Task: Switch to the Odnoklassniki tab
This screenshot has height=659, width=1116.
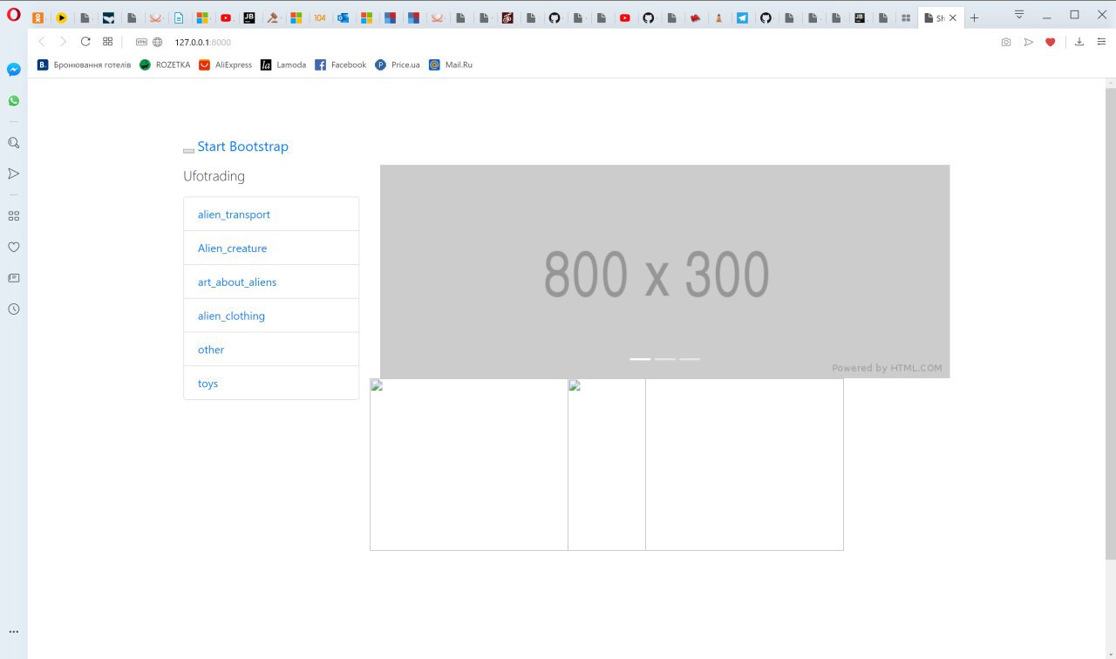Action: [37, 17]
